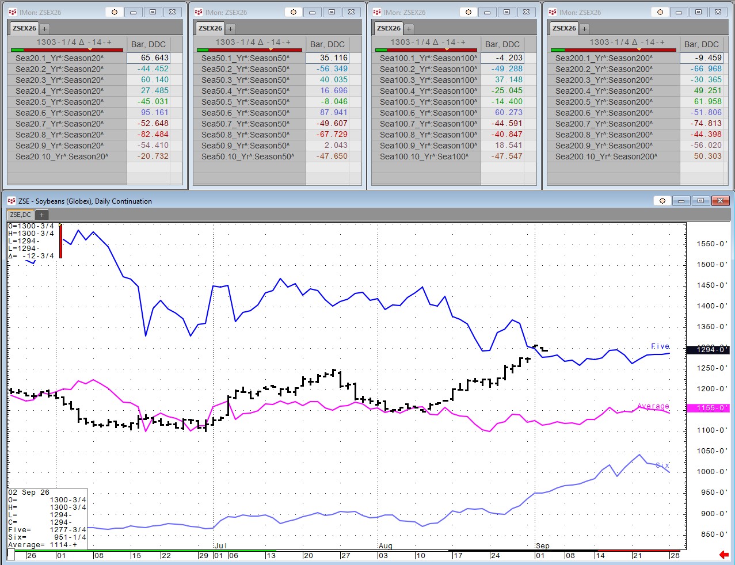Click the Jul month label on time axis
The image size is (735, 565).
220,545
